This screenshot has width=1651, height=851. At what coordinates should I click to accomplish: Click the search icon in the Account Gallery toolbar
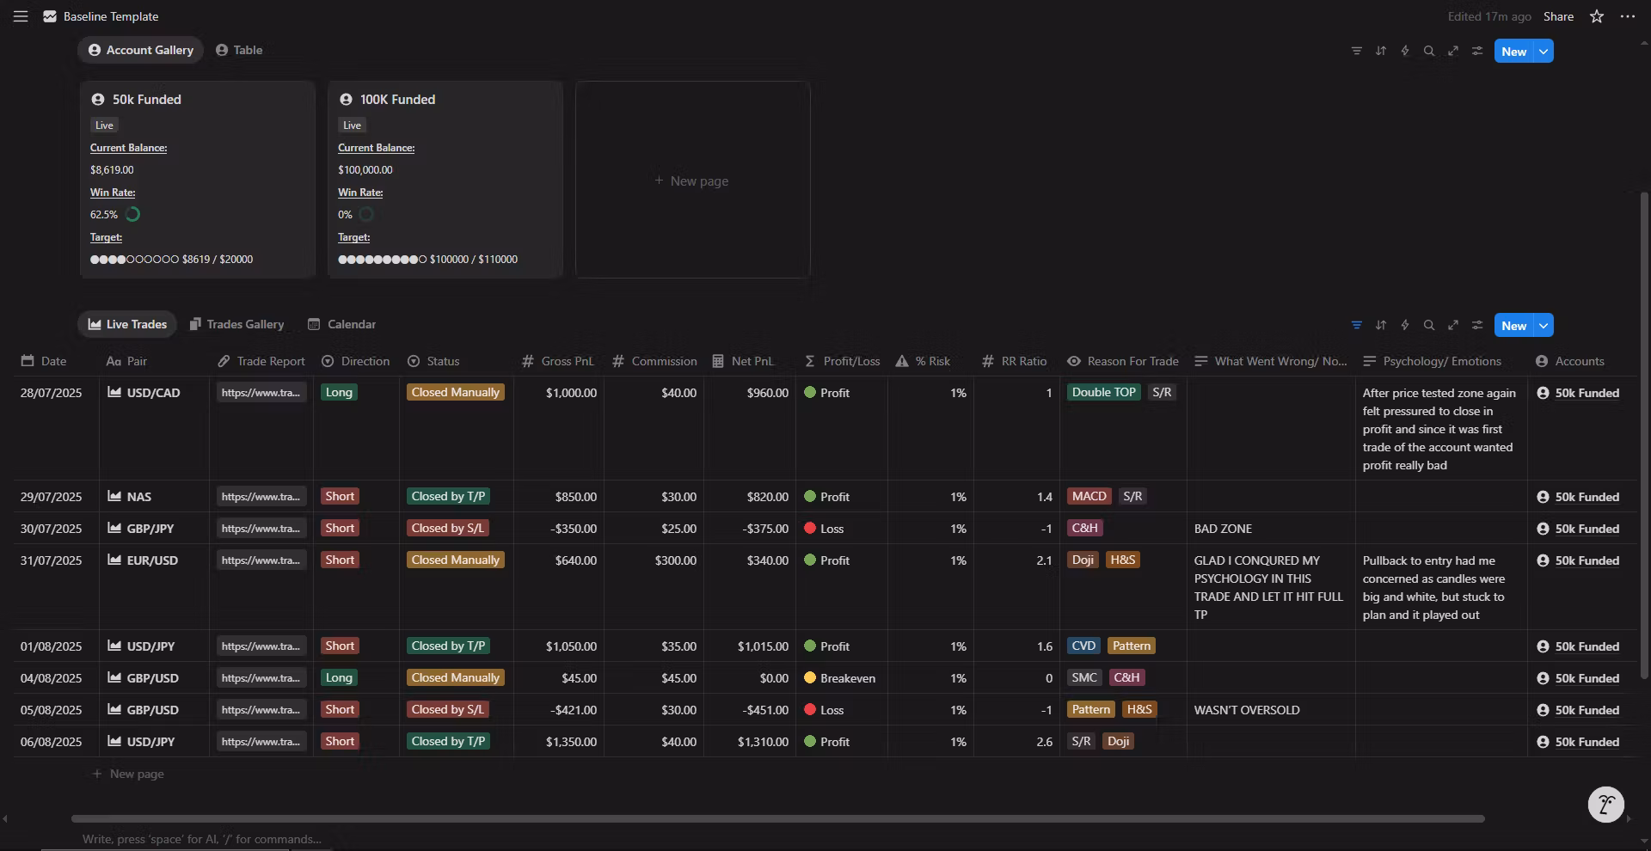pyautogui.click(x=1429, y=51)
